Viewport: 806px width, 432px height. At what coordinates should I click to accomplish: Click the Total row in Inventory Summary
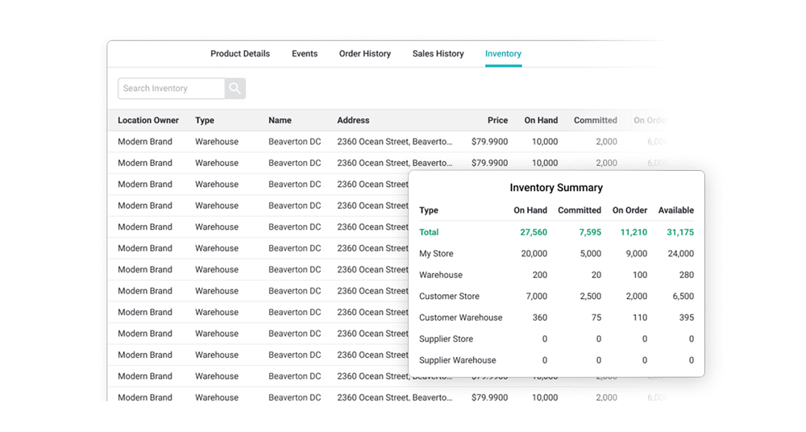click(x=429, y=232)
